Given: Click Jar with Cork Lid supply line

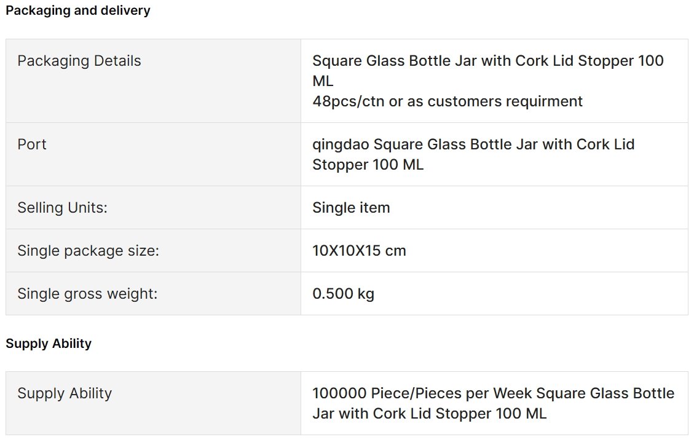Looking at the screenshot, I should [x=429, y=414].
